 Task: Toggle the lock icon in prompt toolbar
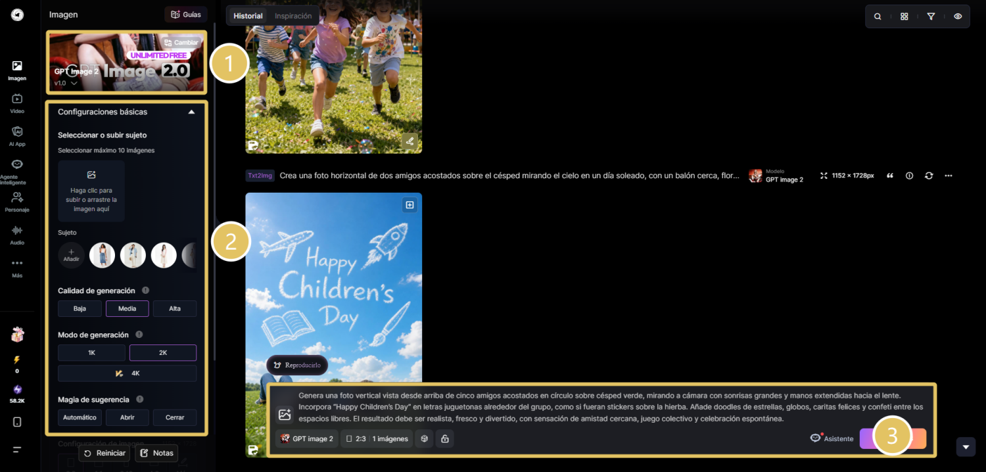coord(445,438)
